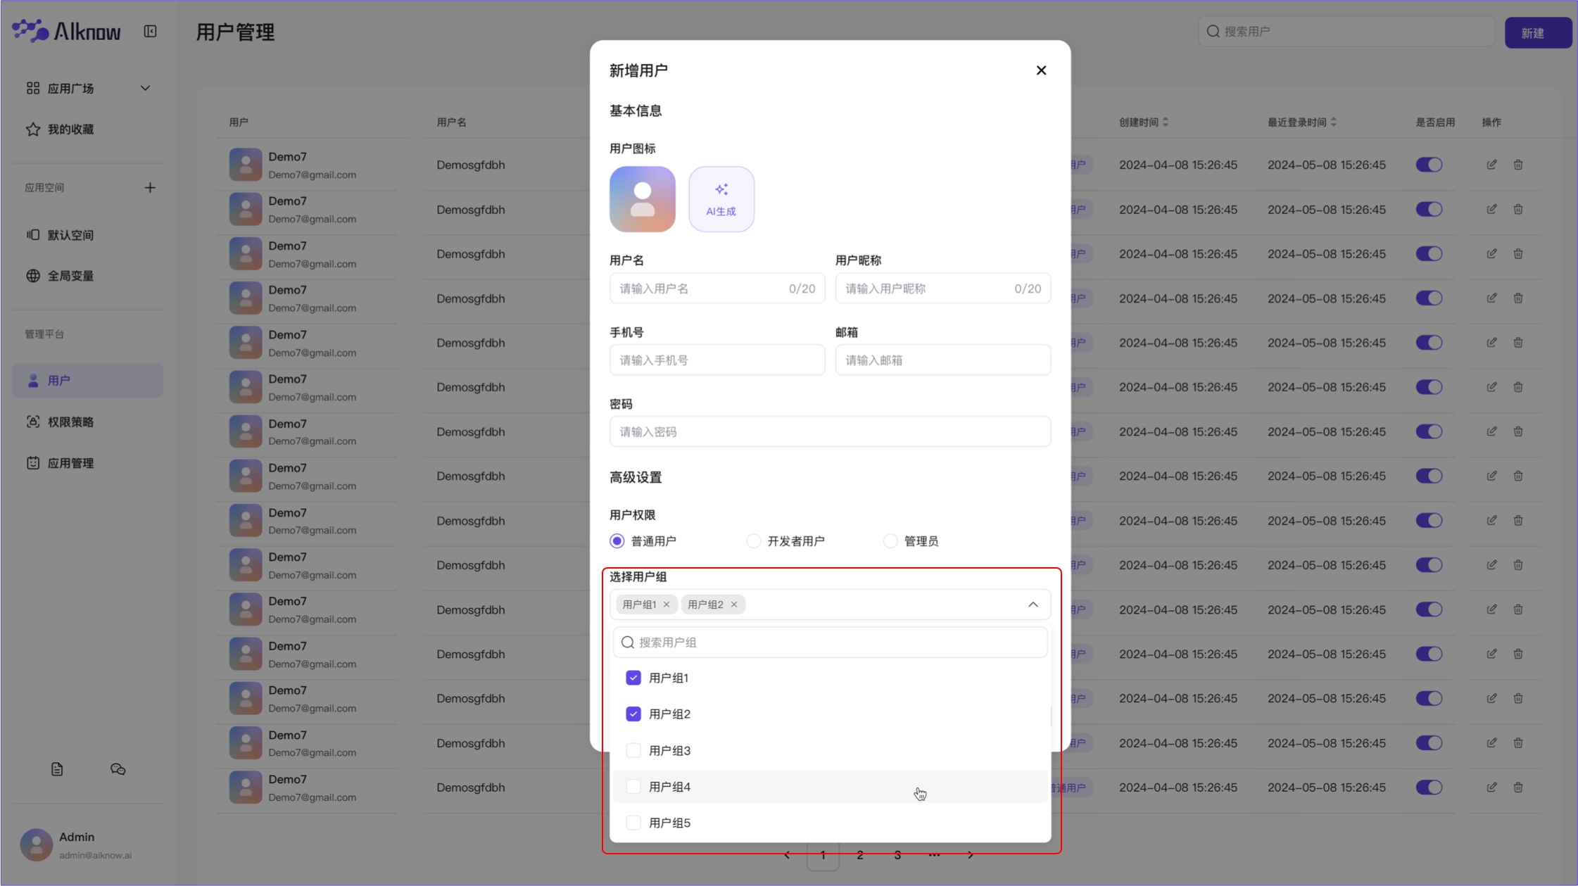Open 应用管理 in the sidebar menu
The width and height of the screenshot is (1578, 886).
point(70,462)
